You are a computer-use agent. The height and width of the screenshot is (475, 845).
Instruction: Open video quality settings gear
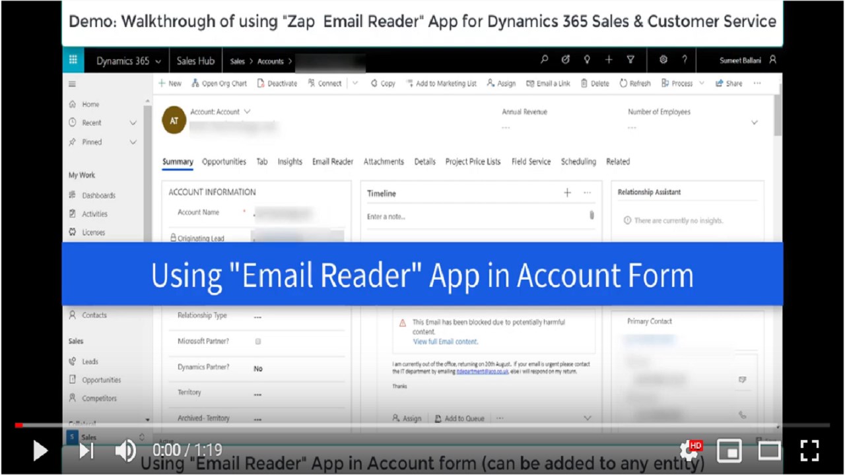[x=689, y=451]
